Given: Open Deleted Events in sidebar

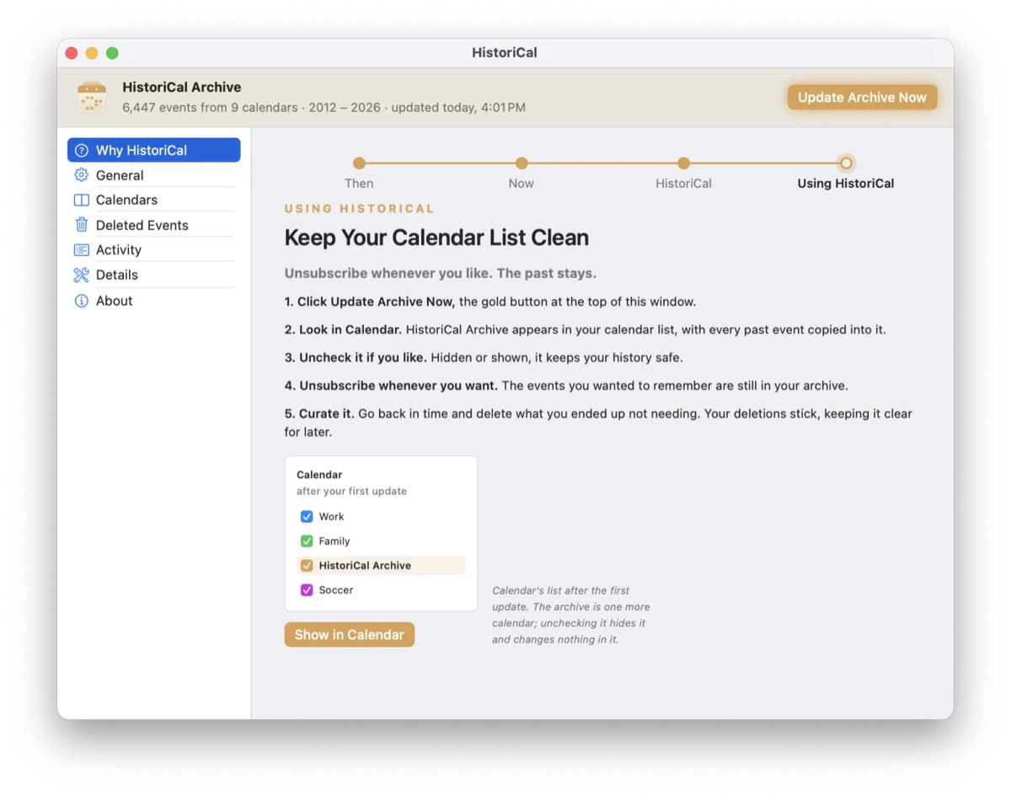Looking at the screenshot, I should (154, 225).
